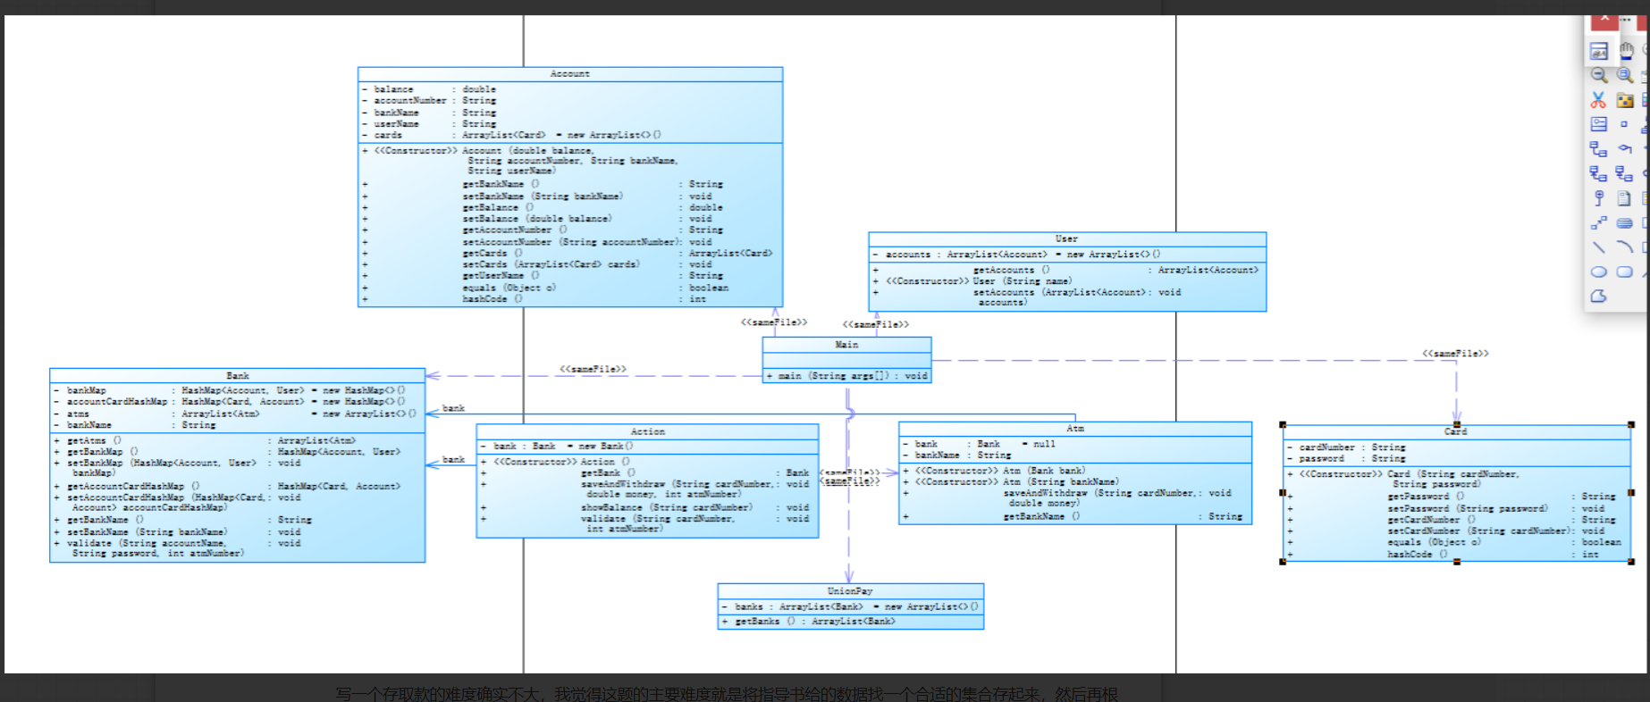Click the Main class header
This screenshot has height=702, width=1650.
[x=846, y=345]
